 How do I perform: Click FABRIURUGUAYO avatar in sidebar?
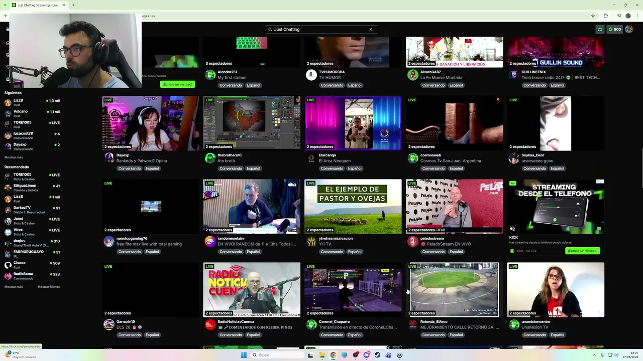point(8,254)
